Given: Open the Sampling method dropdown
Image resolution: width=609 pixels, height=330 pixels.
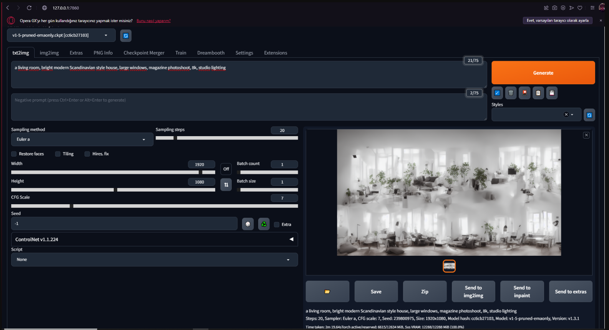Looking at the screenshot, I should click(x=82, y=139).
